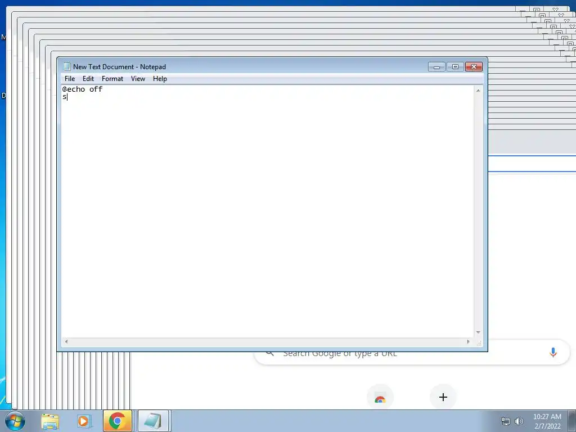Open the network status tray icon
Screen dimensions: 576x432
point(506,421)
